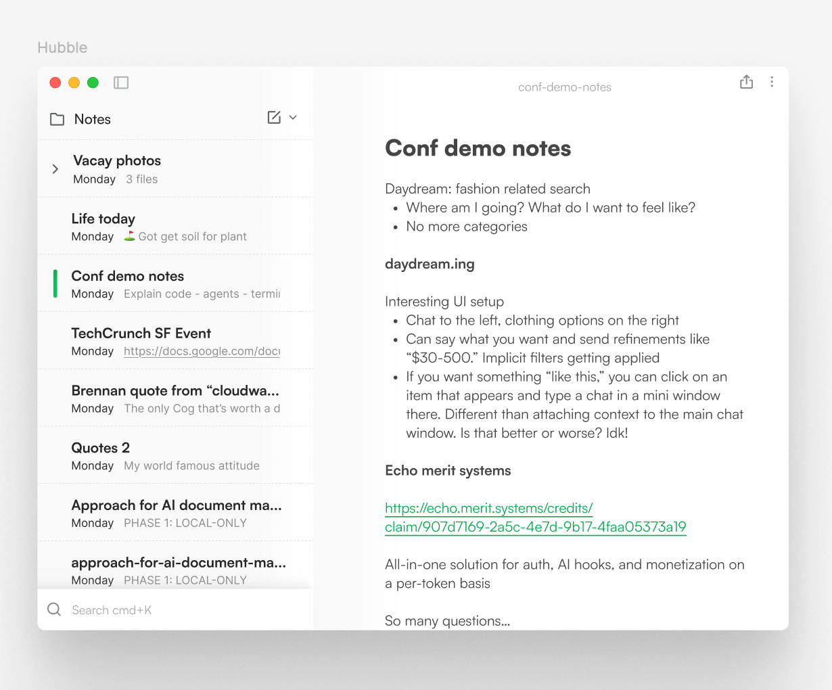Open the dropdown arrow beside compose icon

coord(293,118)
